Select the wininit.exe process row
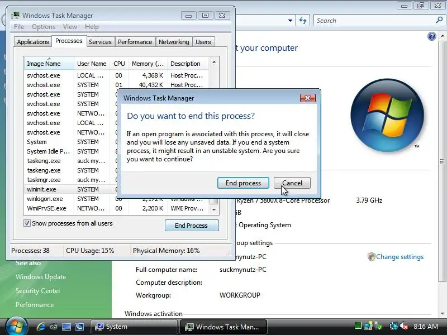This screenshot has height=335, width=447. [x=70, y=189]
